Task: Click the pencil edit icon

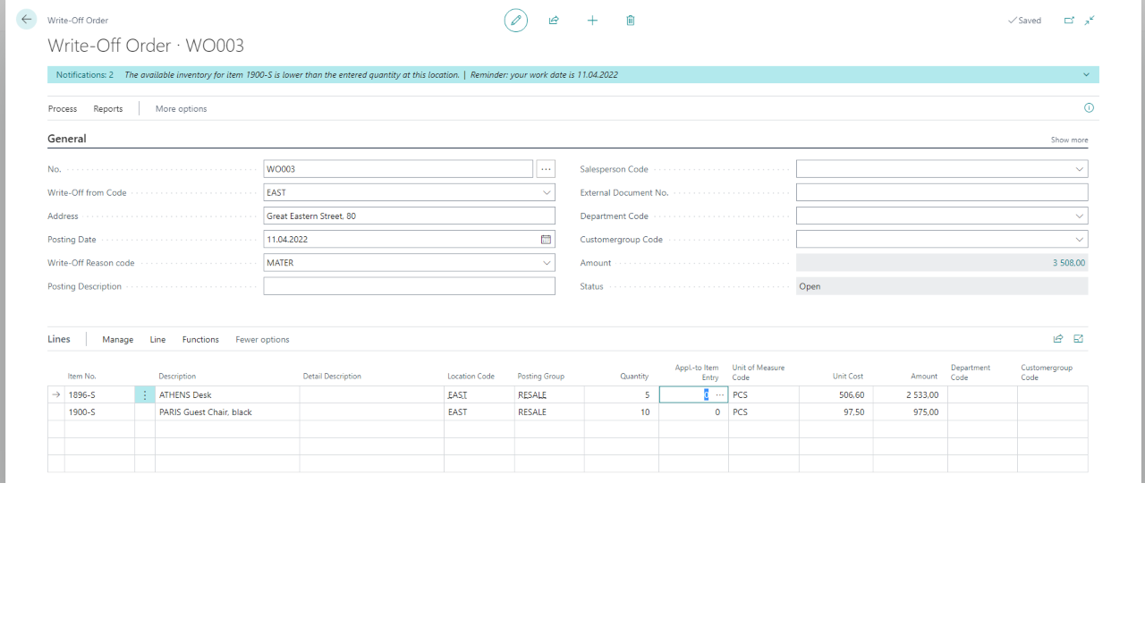Action: 516,20
